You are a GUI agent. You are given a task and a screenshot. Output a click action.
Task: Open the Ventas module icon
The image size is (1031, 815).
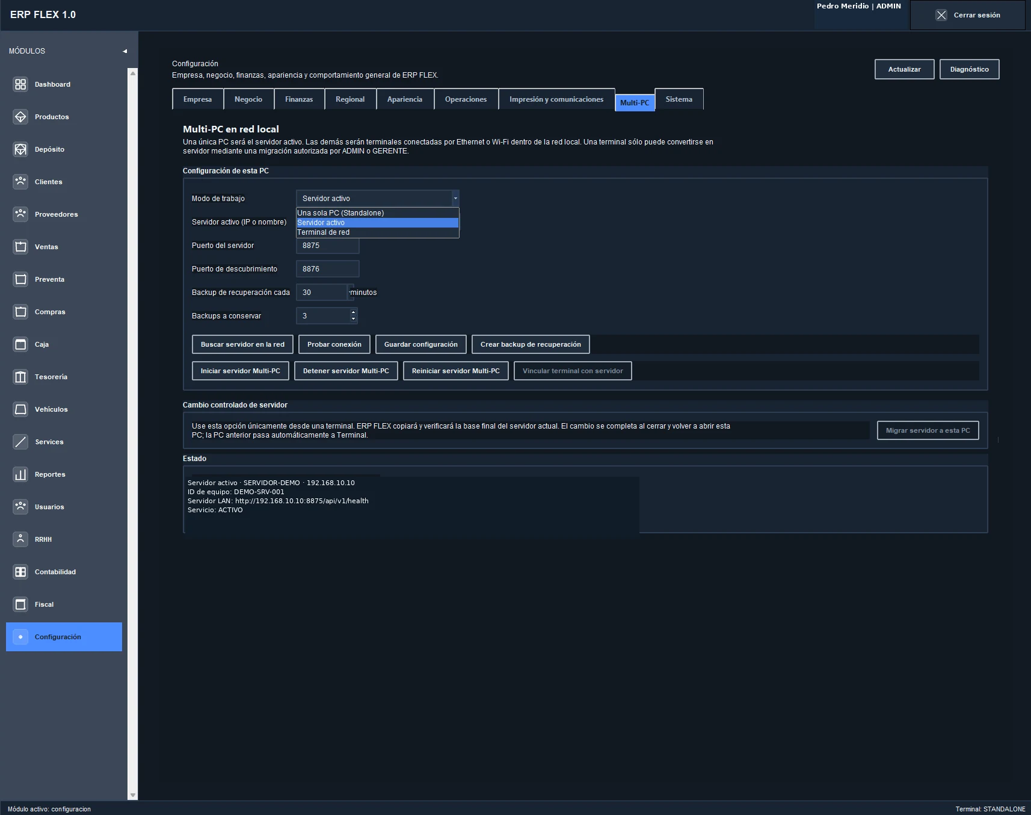pyautogui.click(x=20, y=247)
